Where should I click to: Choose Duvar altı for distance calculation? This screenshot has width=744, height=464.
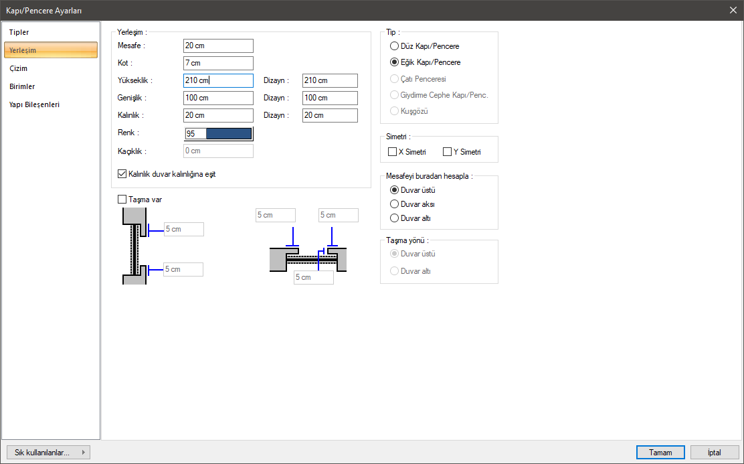[395, 218]
